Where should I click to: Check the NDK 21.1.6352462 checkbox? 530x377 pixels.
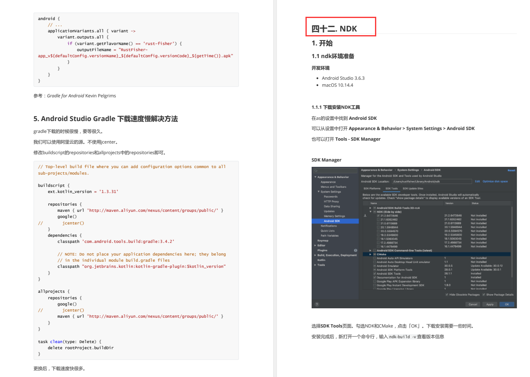378,220
